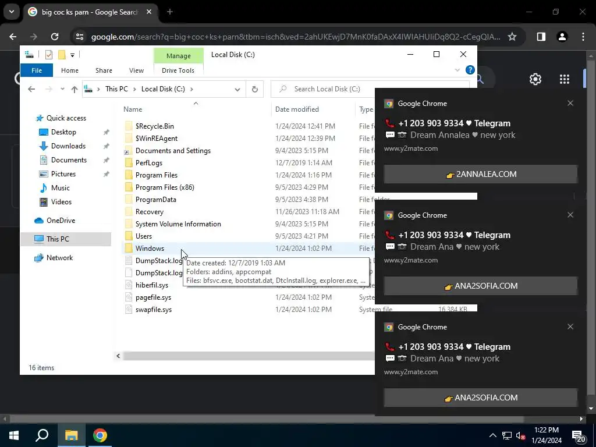596x447 pixels.
Task: Switch to the View ribbon tab
Action: [x=136, y=70]
